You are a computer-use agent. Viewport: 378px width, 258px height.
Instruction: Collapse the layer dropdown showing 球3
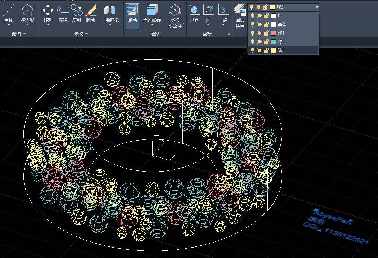pos(317,7)
